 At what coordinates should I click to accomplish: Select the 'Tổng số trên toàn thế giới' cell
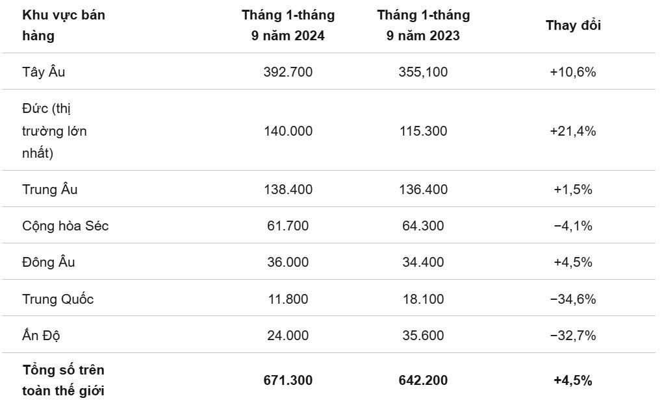[63, 380]
